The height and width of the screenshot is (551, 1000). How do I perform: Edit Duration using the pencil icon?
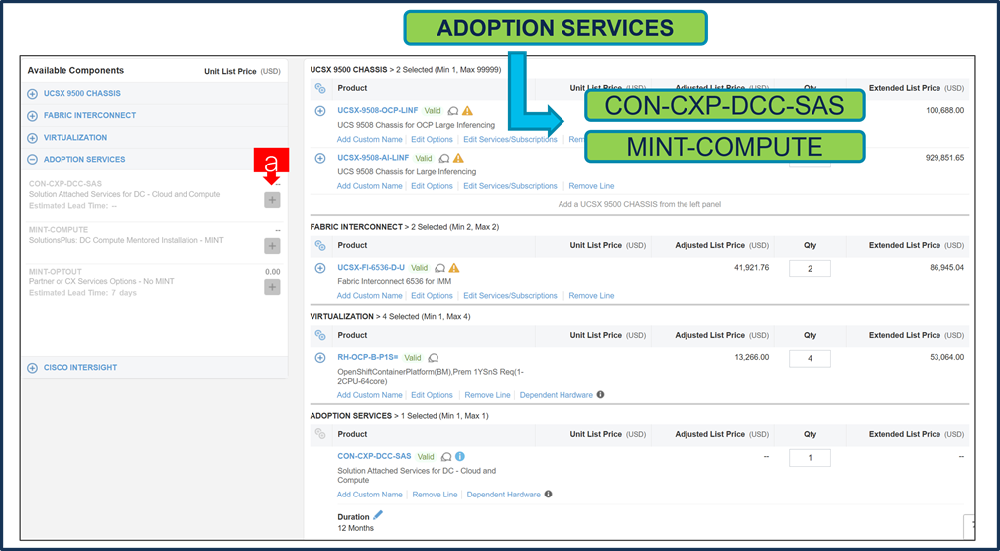pyautogui.click(x=378, y=516)
